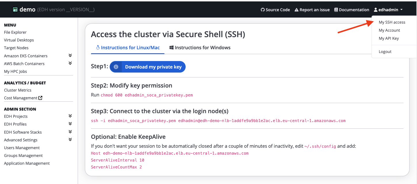Click the edhadmin user profile icon
This screenshot has height=184, width=417.
[x=376, y=10]
